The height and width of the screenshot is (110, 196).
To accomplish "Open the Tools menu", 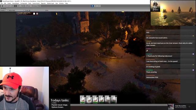I will tap(30, 3).
